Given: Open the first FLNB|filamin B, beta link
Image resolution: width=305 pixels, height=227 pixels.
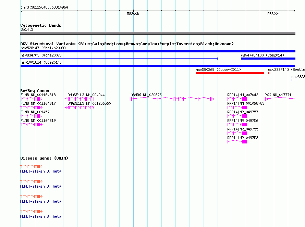Looking at the screenshot, I should [40, 171].
